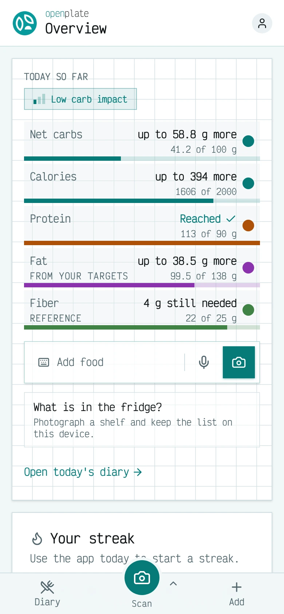
Task: Expand the chevron-up next to Scan
Action: point(173,583)
